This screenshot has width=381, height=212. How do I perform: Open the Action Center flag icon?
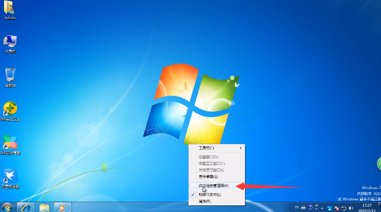[x=337, y=208]
